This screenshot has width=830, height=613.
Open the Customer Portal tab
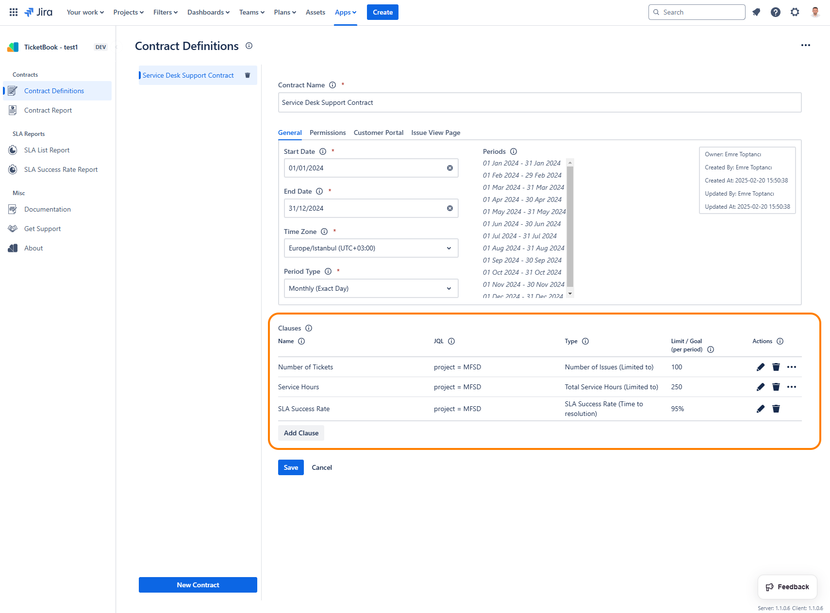[378, 133]
